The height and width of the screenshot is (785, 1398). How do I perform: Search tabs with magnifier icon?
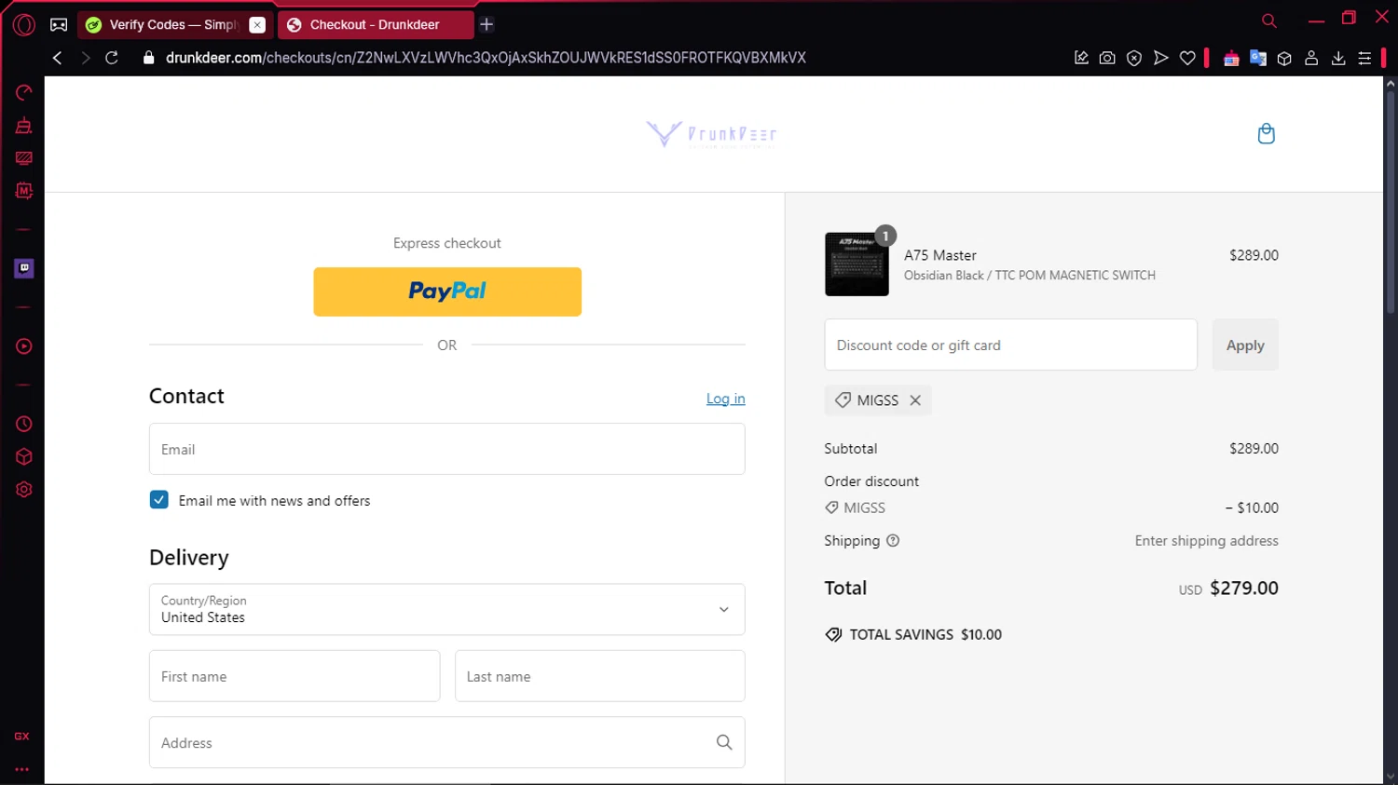[1269, 20]
